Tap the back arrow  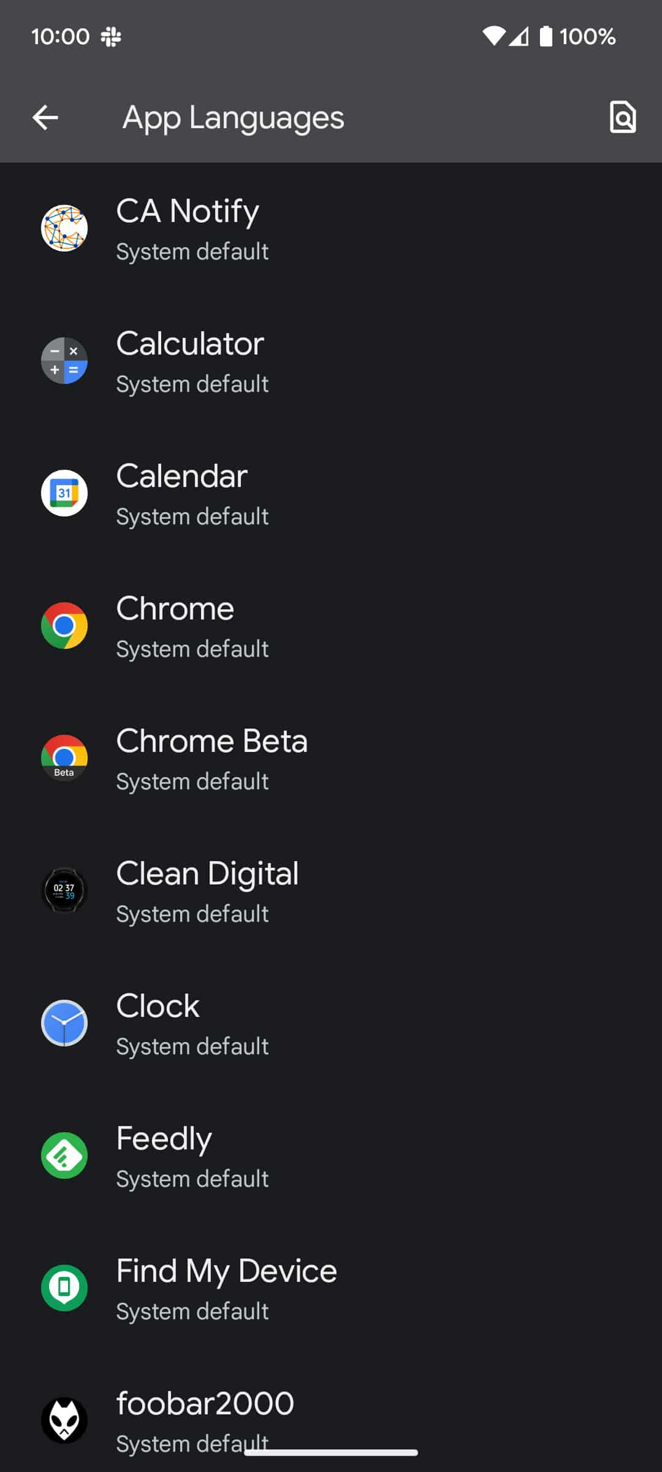45,117
